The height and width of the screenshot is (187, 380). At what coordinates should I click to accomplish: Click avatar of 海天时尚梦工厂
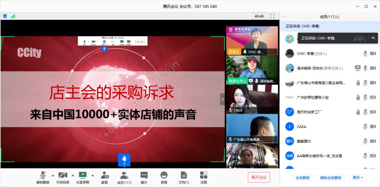[x=290, y=112]
